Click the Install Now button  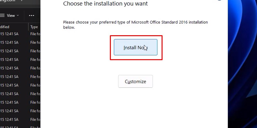click(x=136, y=47)
